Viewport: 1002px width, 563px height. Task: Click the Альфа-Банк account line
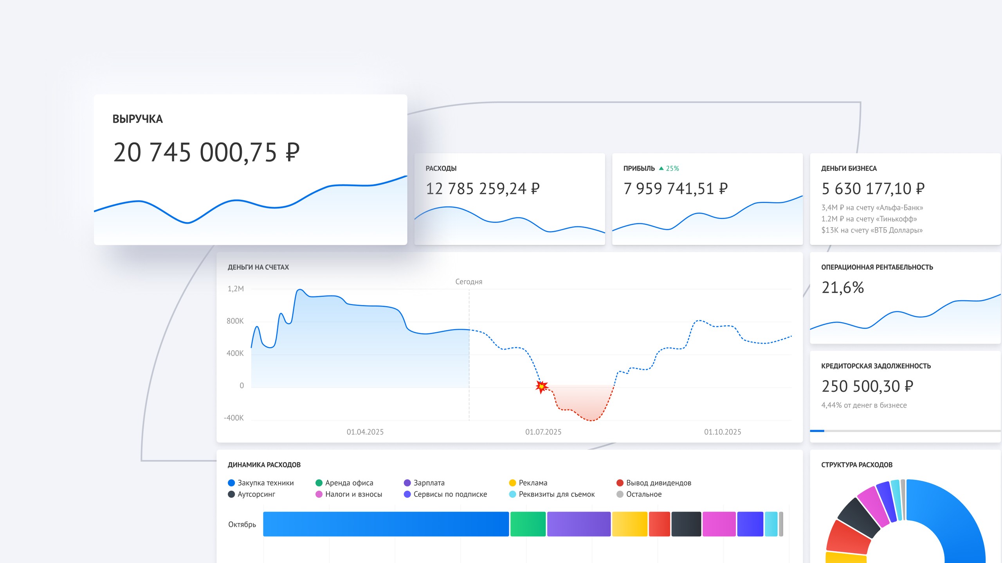(872, 208)
